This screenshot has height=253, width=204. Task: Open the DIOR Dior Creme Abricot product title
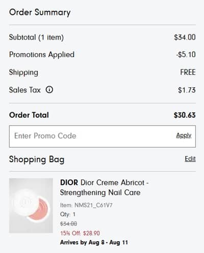105,188
